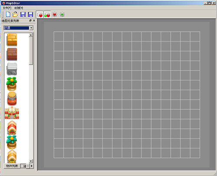
Task: Click the right arrow tab scroll button
Action: 32,166
